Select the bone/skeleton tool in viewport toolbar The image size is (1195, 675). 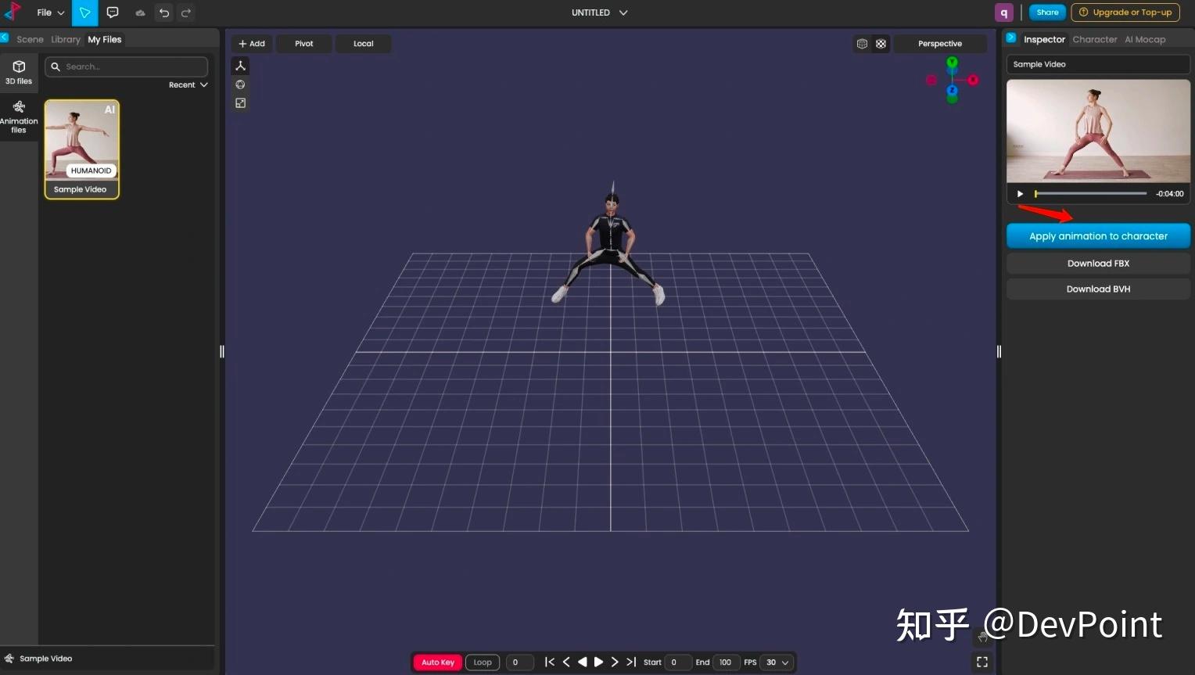240,65
